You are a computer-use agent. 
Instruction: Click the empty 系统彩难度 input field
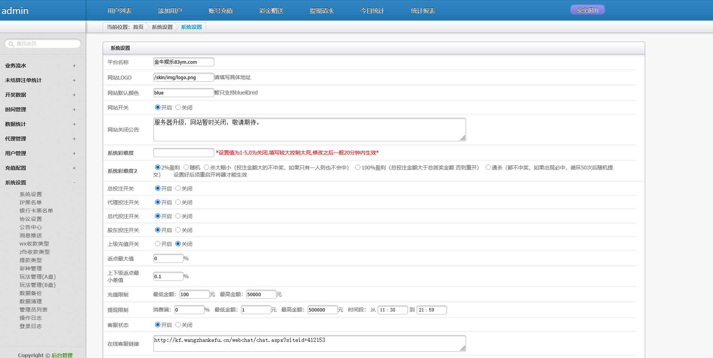(x=184, y=153)
